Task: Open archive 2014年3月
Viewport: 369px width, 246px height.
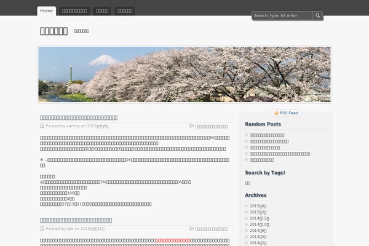Action: tap(258, 237)
